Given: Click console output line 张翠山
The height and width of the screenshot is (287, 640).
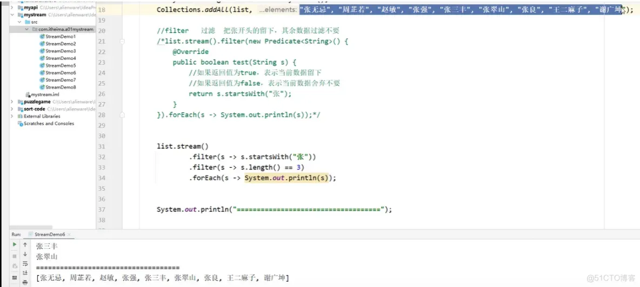Looking at the screenshot, I should coord(48,257).
